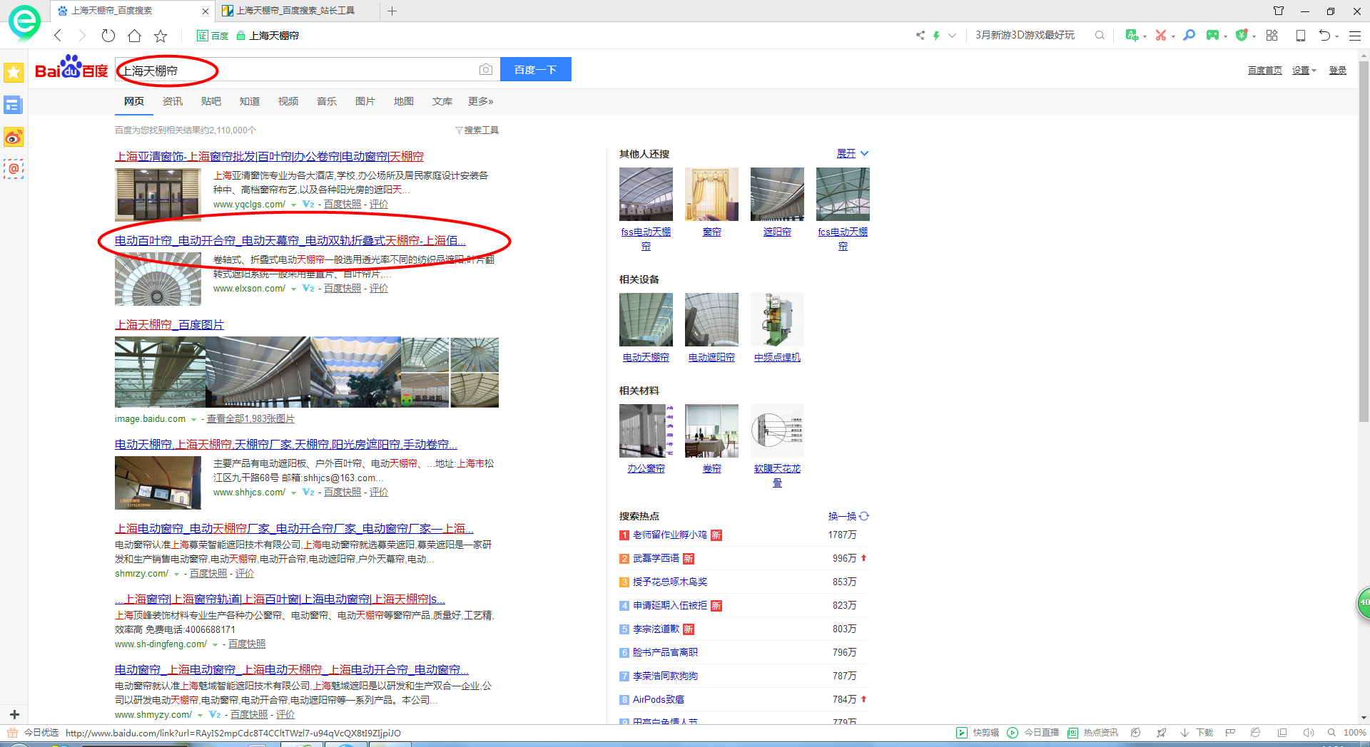Click 今日直播 in status bar
1370x747 pixels.
(x=1033, y=733)
